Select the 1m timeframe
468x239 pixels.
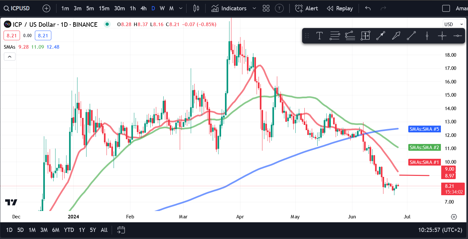(x=65, y=8)
